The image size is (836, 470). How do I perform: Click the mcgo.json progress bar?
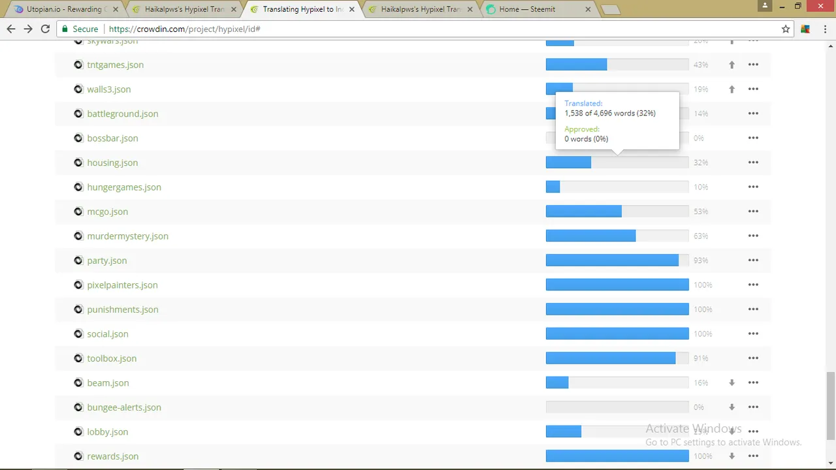[x=617, y=211]
